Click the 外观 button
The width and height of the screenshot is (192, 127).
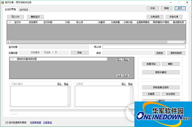click(x=153, y=8)
